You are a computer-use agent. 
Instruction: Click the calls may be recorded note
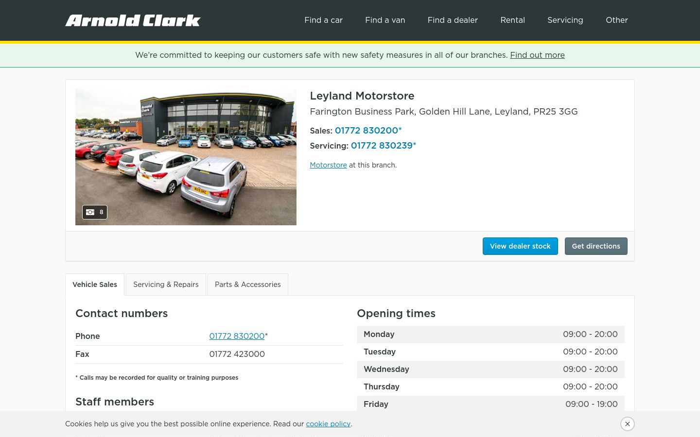pyautogui.click(x=157, y=377)
